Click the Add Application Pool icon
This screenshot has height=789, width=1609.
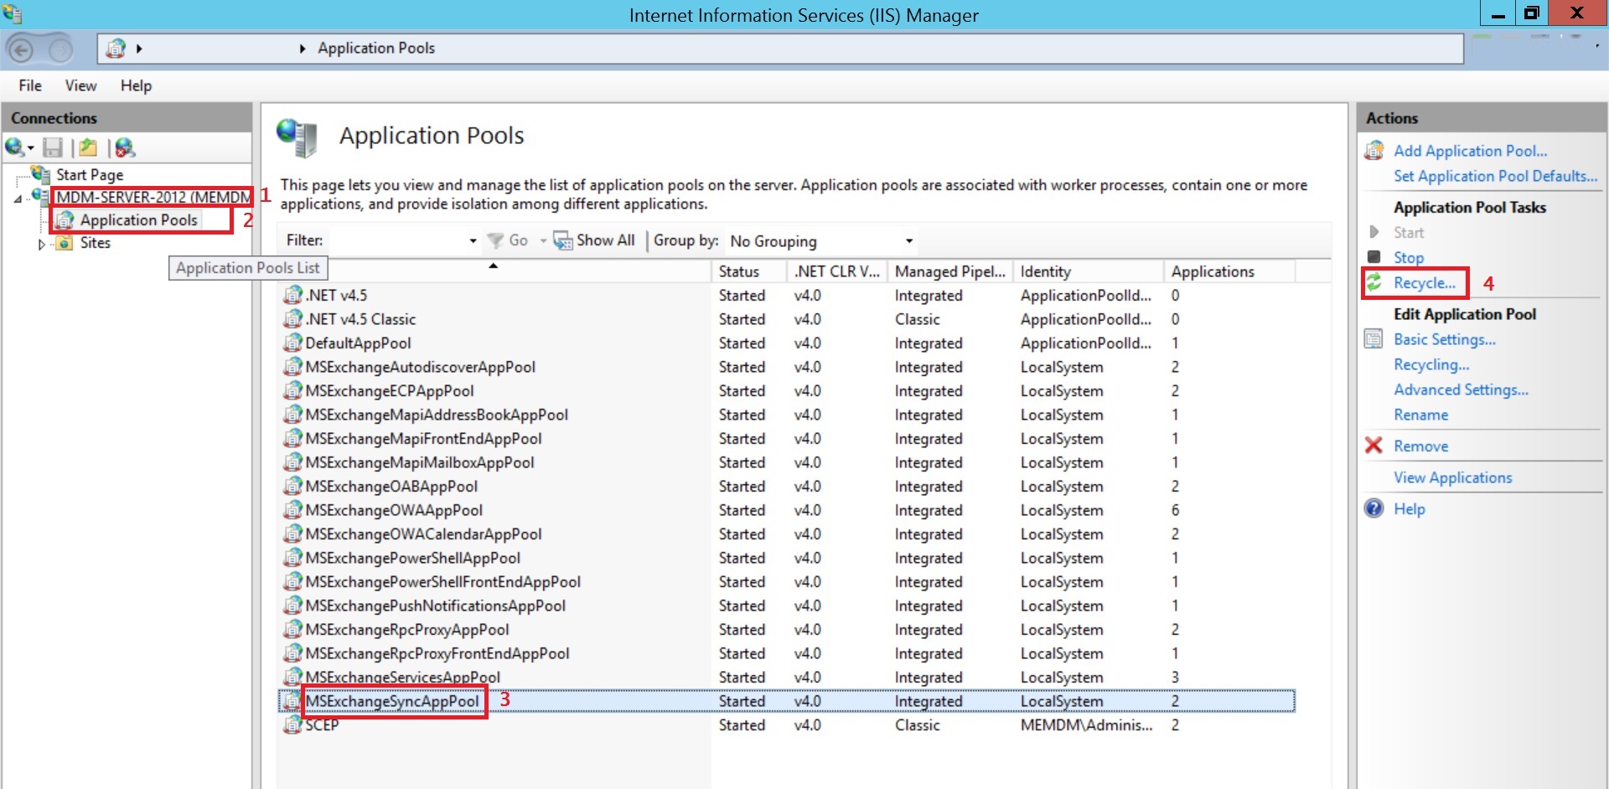pyautogui.click(x=1374, y=151)
